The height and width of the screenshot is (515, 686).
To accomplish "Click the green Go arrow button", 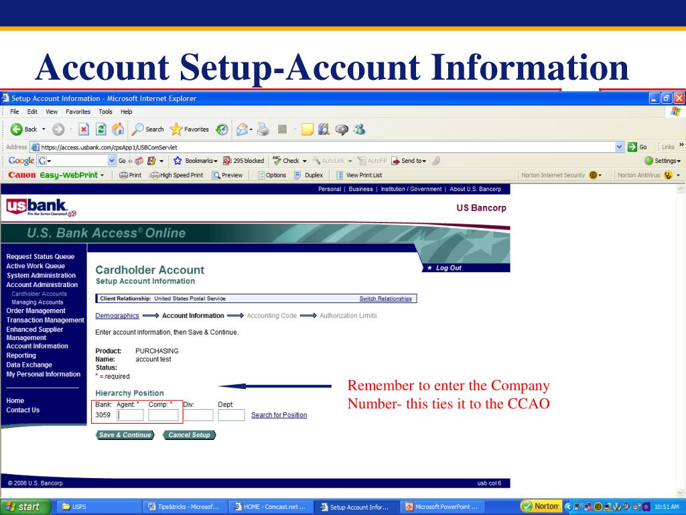I will point(632,147).
